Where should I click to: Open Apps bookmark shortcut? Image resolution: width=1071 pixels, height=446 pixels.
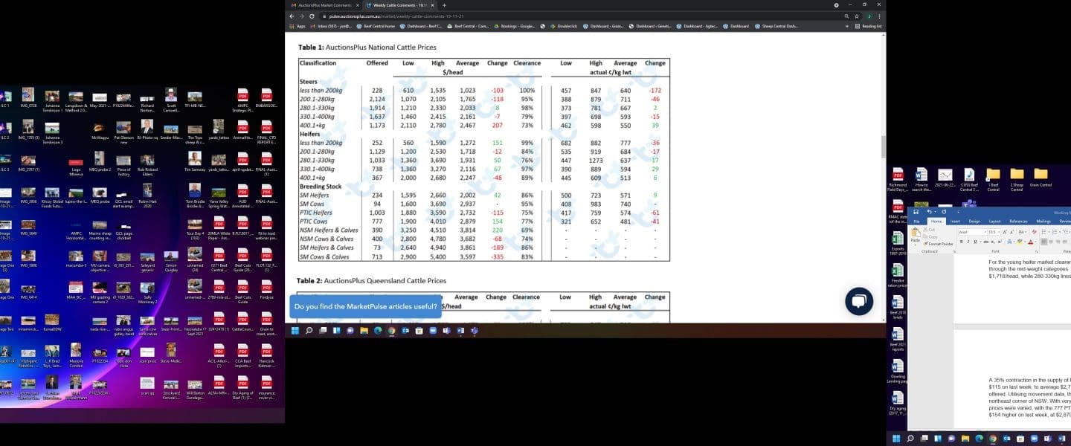click(x=297, y=26)
